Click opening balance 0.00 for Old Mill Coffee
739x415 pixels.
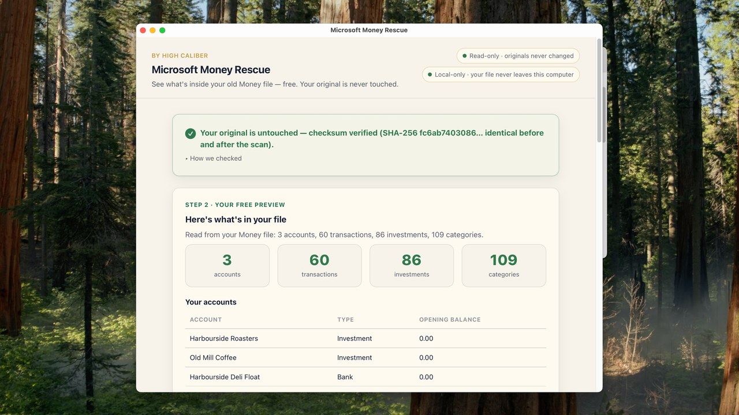coord(426,357)
